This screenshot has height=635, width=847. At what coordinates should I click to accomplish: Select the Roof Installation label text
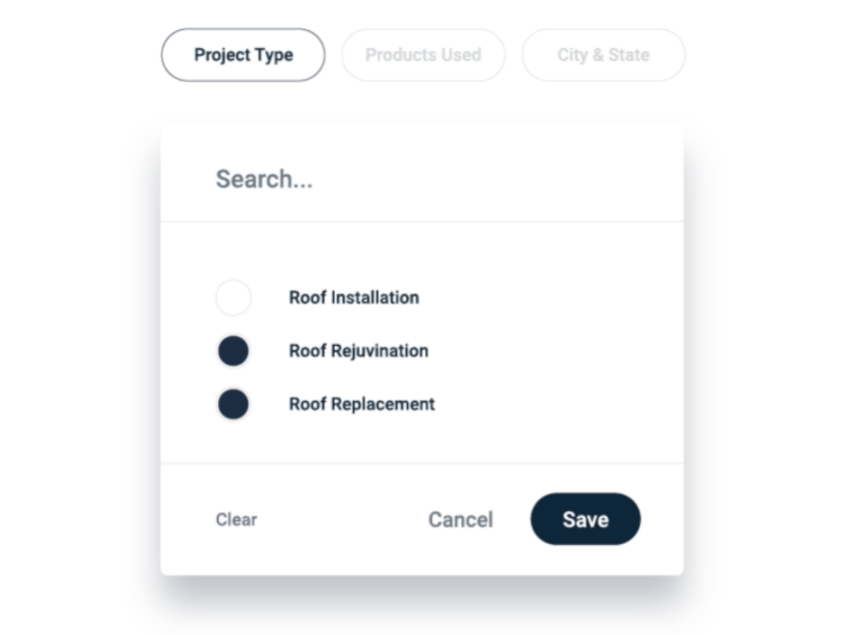click(355, 298)
